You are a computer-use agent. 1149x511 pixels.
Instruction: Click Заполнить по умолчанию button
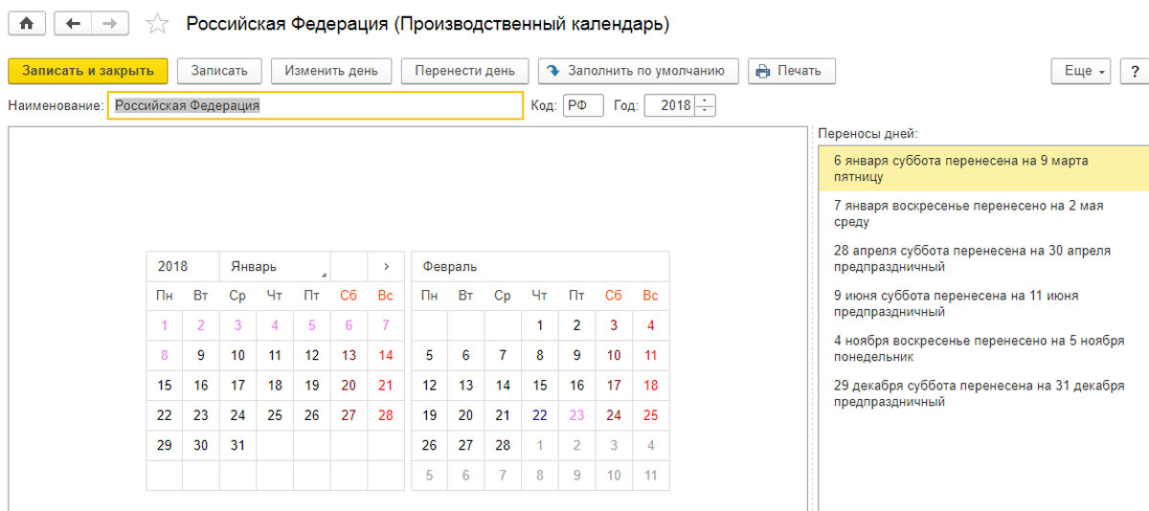click(x=639, y=71)
